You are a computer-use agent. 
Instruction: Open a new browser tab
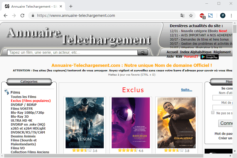pos(71,6)
